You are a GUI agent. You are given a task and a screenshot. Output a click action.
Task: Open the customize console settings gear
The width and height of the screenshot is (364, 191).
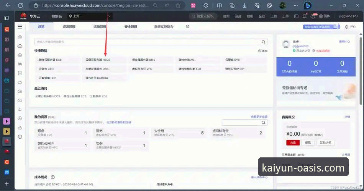188,27
